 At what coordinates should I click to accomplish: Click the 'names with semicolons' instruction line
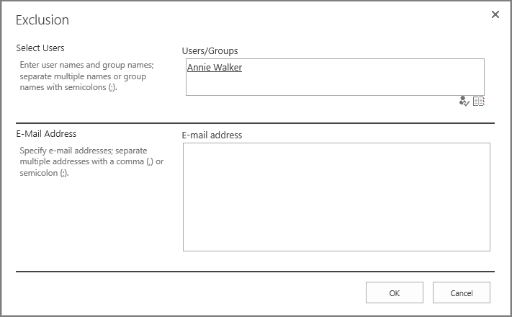(x=68, y=87)
